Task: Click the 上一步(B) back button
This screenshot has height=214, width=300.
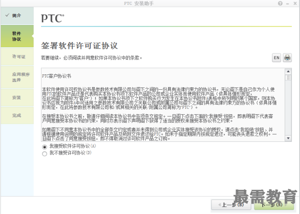Action: click(x=231, y=205)
